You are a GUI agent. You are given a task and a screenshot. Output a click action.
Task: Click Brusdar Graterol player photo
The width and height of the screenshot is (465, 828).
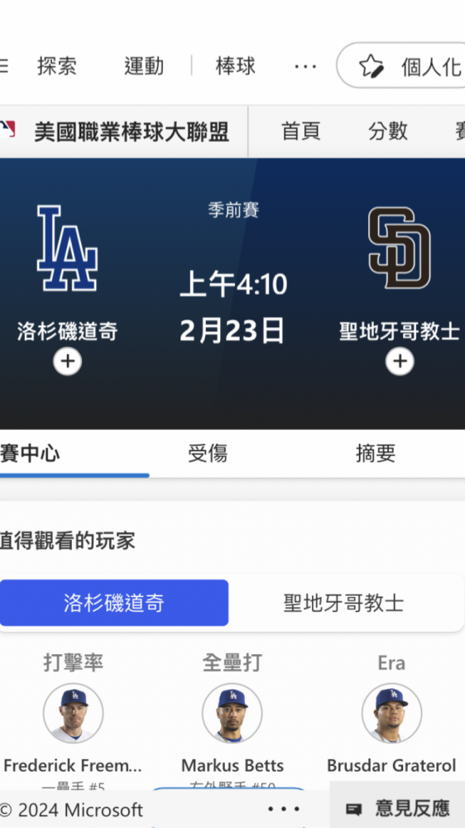click(x=391, y=714)
